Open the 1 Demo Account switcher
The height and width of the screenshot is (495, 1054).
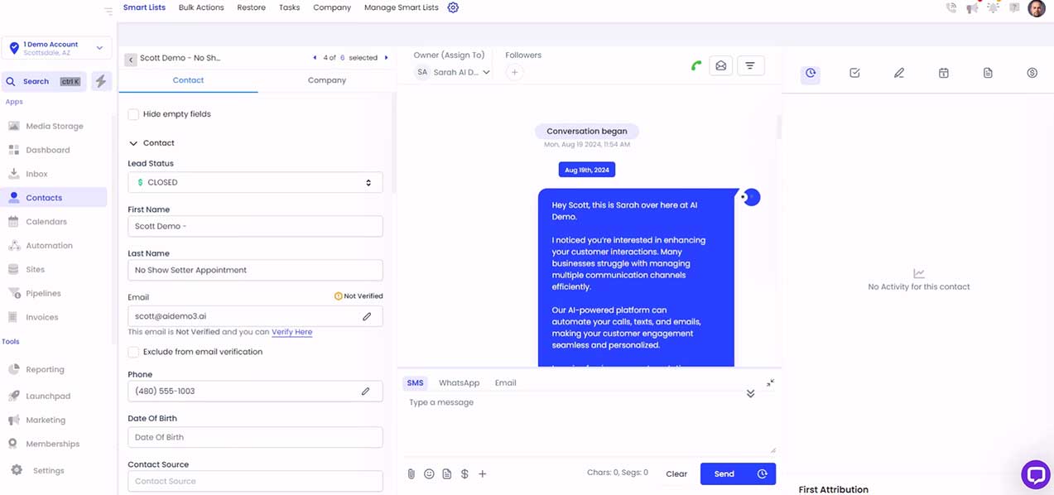coord(56,48)
